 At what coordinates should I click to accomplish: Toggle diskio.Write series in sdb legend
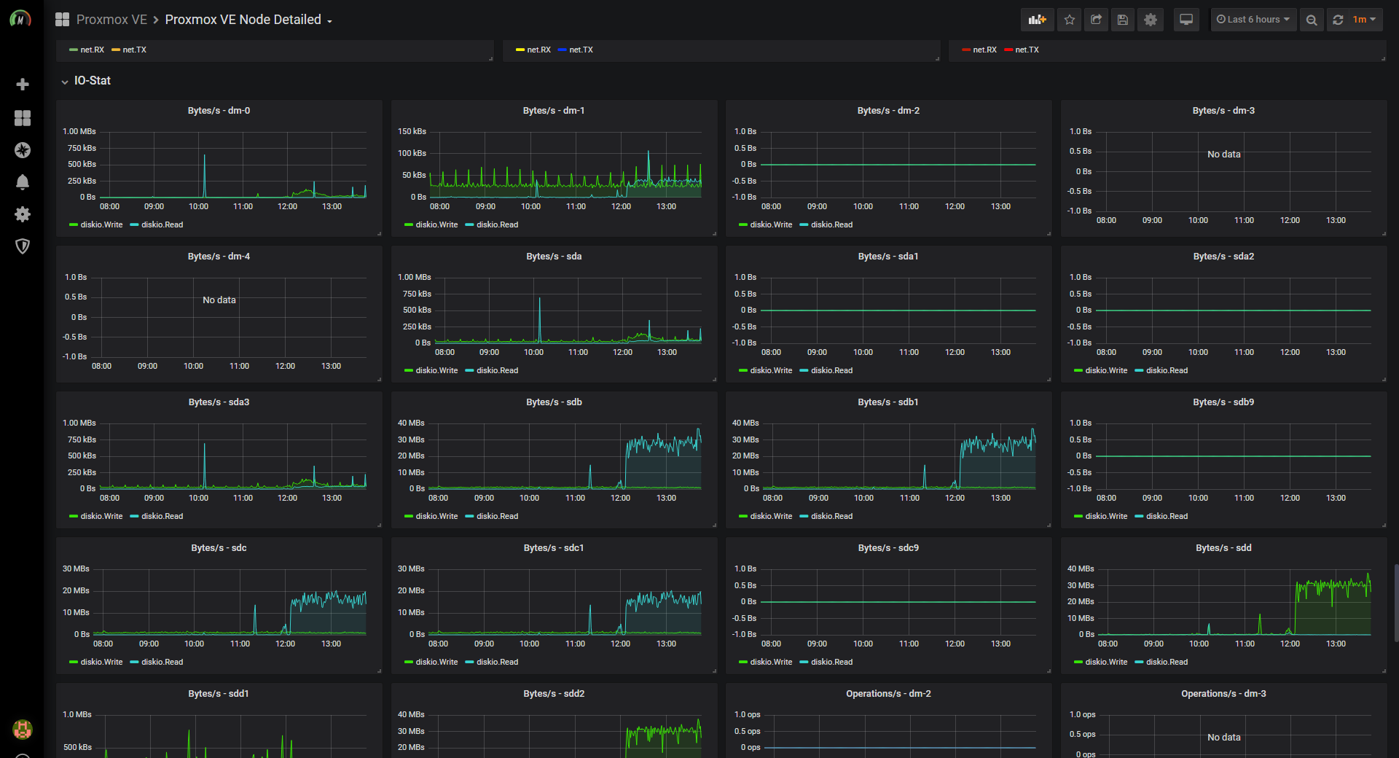click(436, 516)
